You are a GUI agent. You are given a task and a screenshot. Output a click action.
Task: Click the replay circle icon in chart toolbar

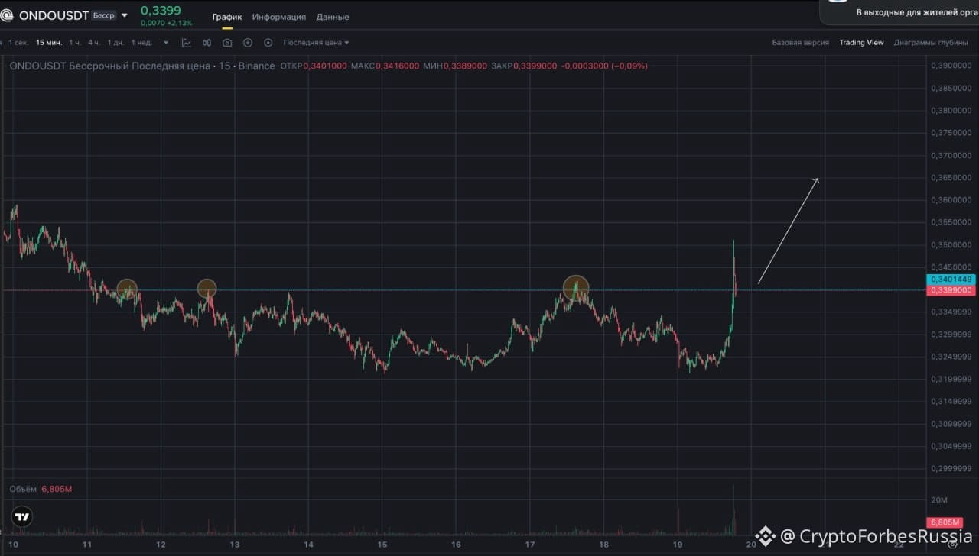[x=268, y=43]
